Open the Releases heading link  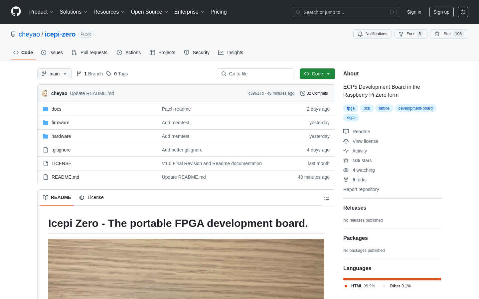click(x=355, y=208)
